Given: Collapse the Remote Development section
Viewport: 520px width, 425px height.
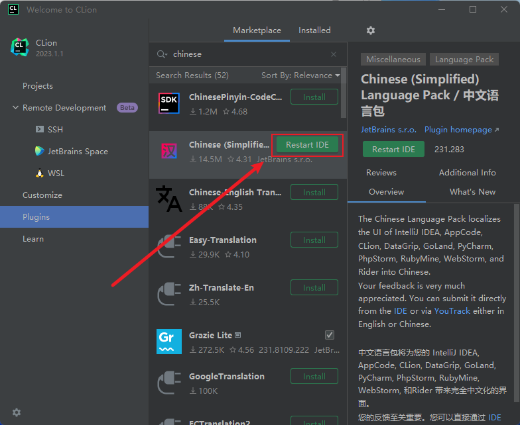Looking at the screenshot, I should pos(15,107).
